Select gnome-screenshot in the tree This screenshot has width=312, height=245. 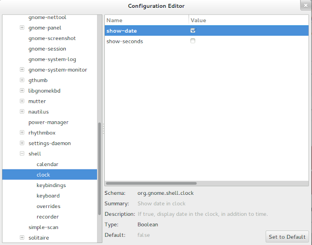(x=52, y=38)
